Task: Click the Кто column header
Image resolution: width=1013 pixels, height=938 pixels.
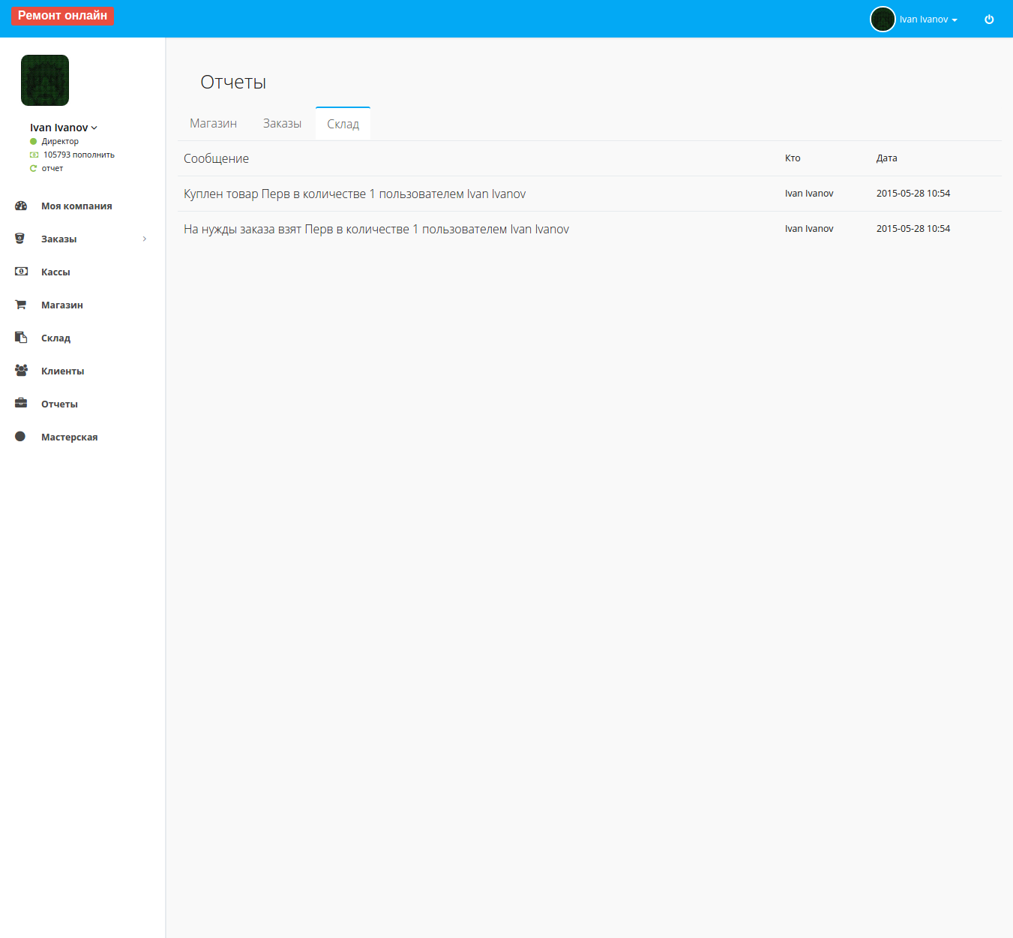Action: pos(793,158)
